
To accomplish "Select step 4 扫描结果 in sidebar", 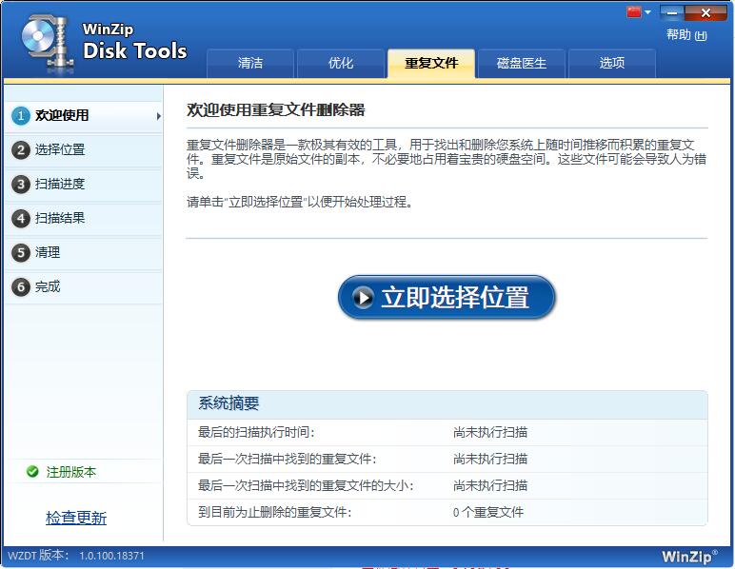I will (84, 218).
